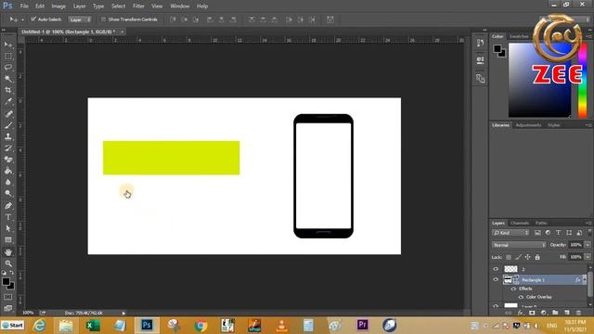This screenshot has width=594, height=334.
Task: Toggle the Auto-Select checkbox
Action: coord(33,19)
